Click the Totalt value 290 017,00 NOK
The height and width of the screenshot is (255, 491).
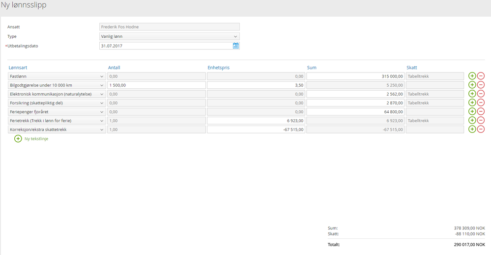[x=469, y=245]
